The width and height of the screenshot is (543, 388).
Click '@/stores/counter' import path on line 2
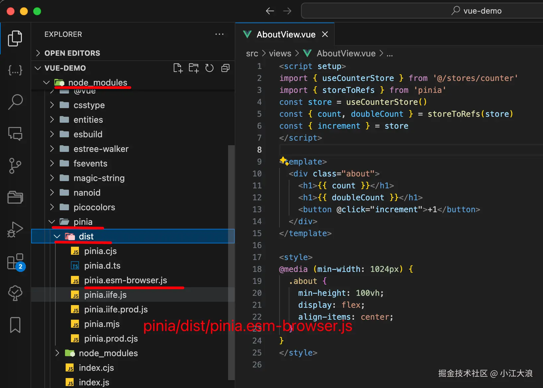[476, 78]
